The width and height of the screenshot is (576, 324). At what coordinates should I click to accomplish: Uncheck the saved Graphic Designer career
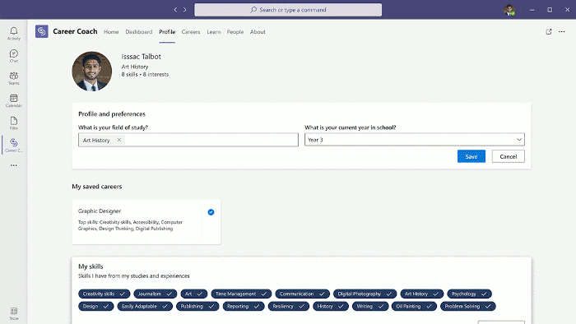211,212
